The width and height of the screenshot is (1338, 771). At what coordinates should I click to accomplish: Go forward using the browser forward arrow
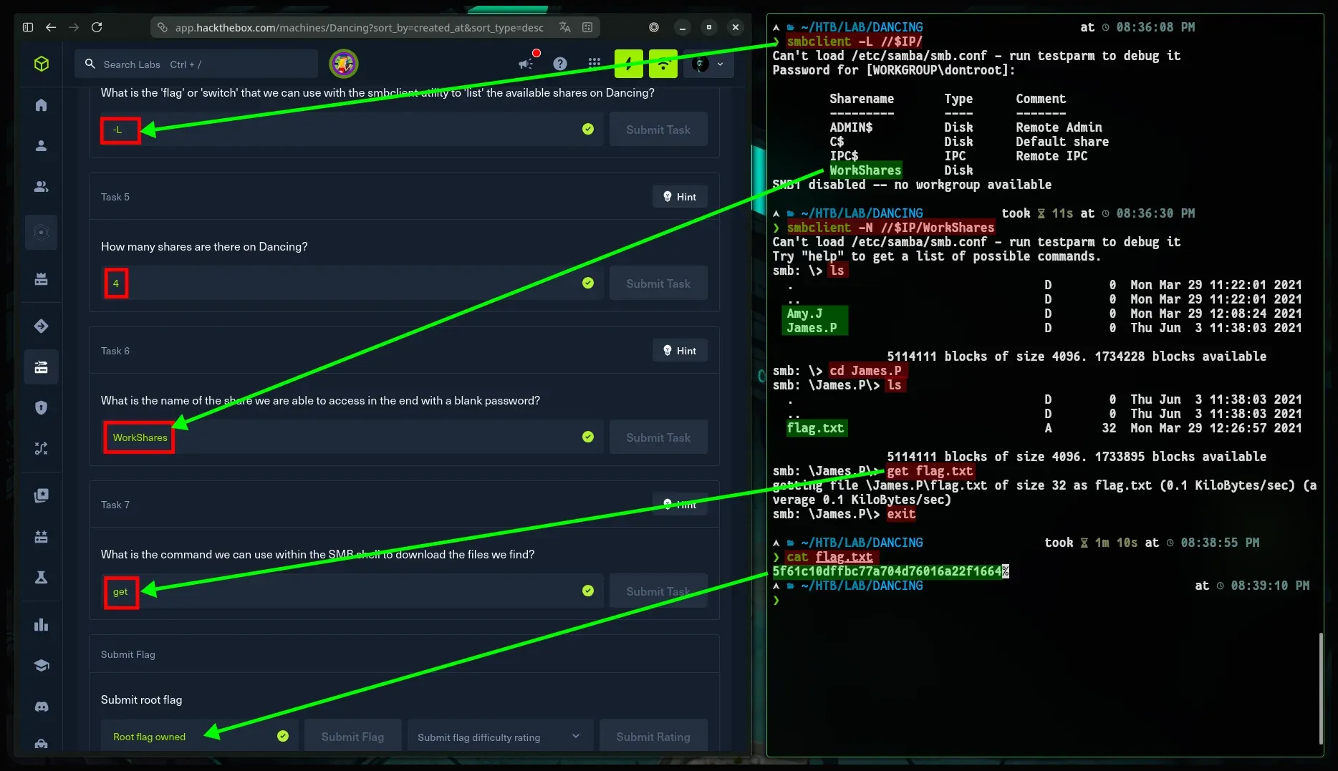tap(74, 27)
